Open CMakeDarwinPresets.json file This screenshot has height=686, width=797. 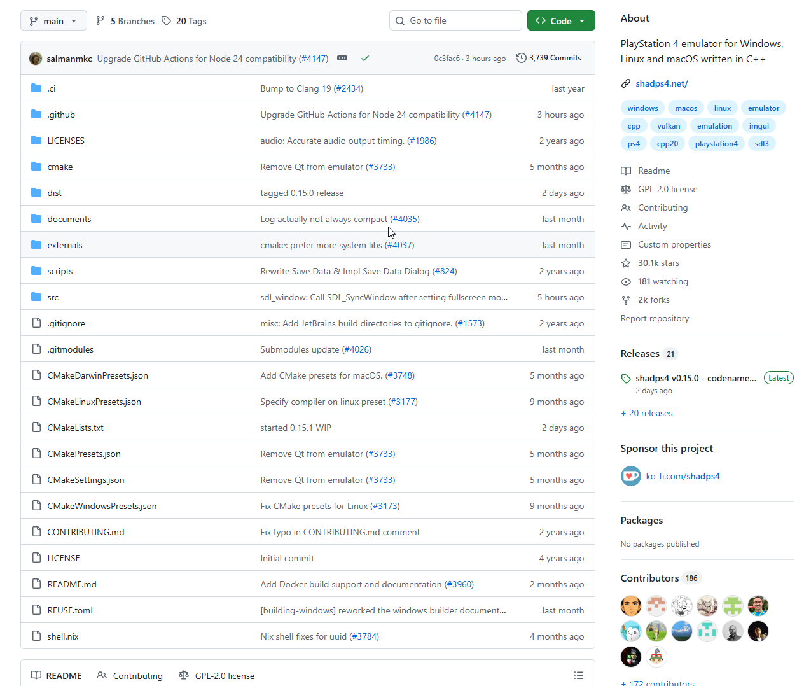click(97, 375)
